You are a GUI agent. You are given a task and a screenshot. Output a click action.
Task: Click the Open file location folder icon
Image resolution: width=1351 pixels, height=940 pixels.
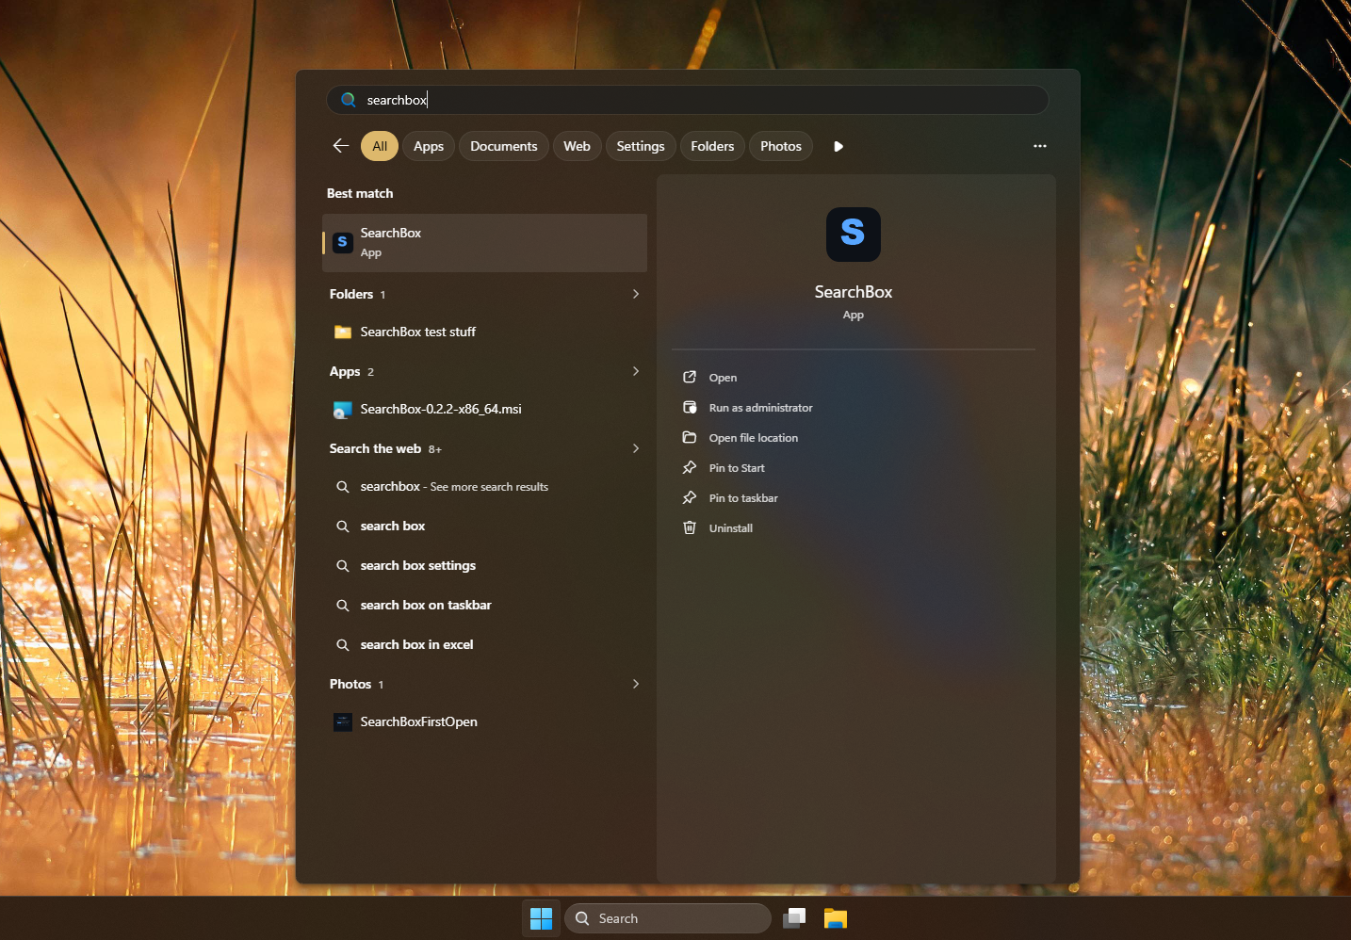click(690, 438)
